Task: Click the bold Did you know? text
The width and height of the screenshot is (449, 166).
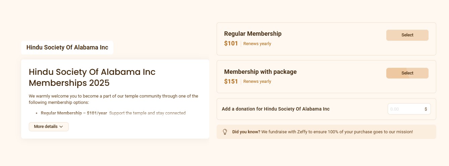Action: coord(246,132)
